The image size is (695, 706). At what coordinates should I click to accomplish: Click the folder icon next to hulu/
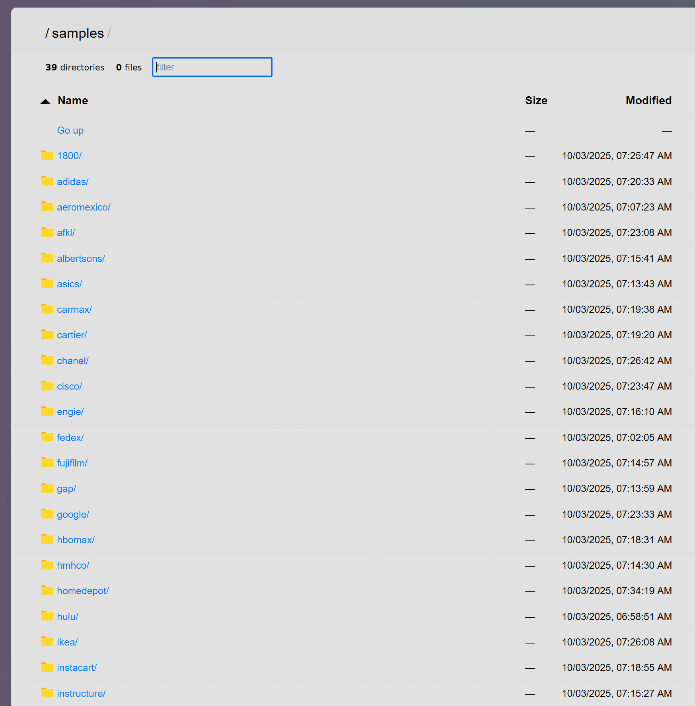[47, 616]
